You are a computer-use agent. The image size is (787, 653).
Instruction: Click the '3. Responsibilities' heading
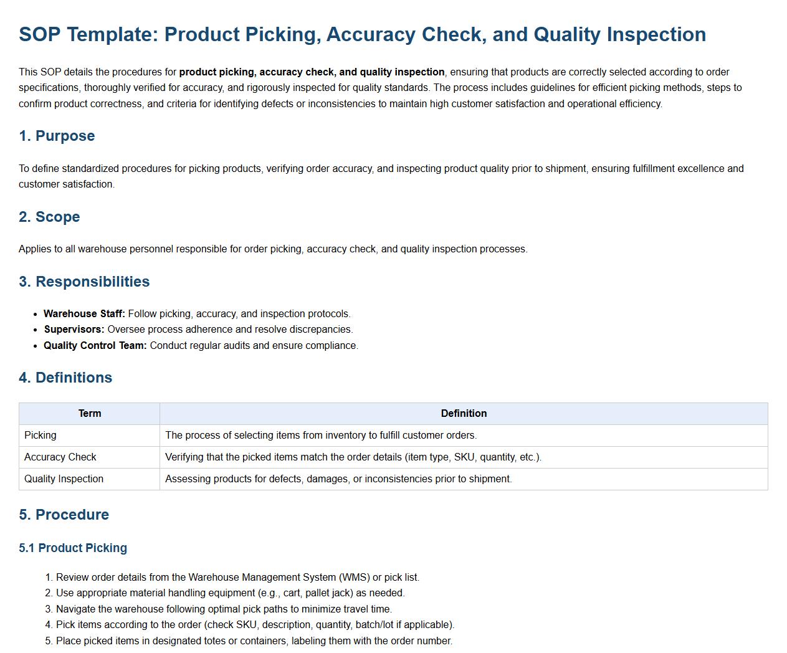click(x=84, y=282)
